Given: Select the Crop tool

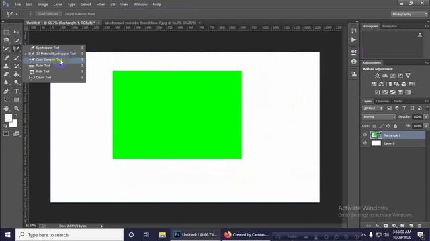Looking at the screenshot, I should 6,49.
